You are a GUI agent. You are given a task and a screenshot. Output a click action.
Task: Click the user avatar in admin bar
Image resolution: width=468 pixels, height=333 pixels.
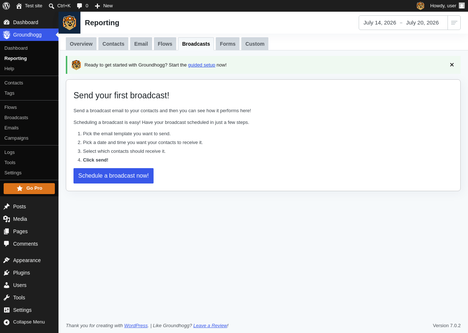point(462,6)
